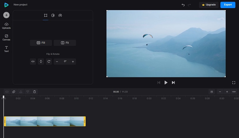Switch to the Adjust (contrast) tab
The height and width of the screenshot is (138, 239).
click(53, 15)
